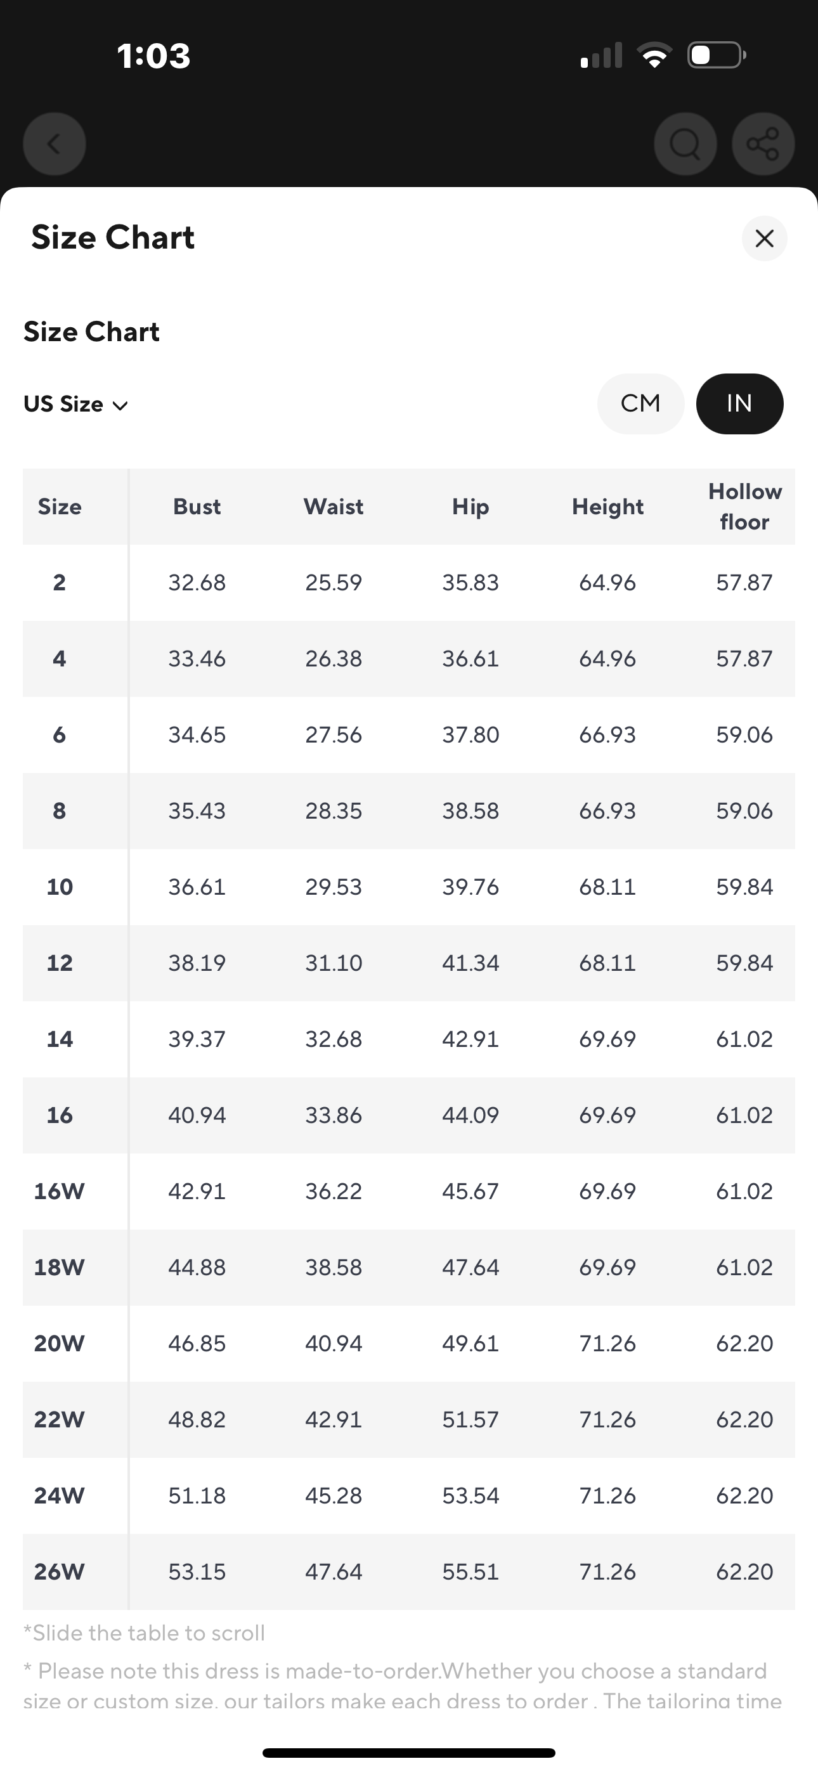Viewport: 818px width, 1773px height.
Task: Tap the 26W bust value 53.15
Action: [x=197, y=1571]
